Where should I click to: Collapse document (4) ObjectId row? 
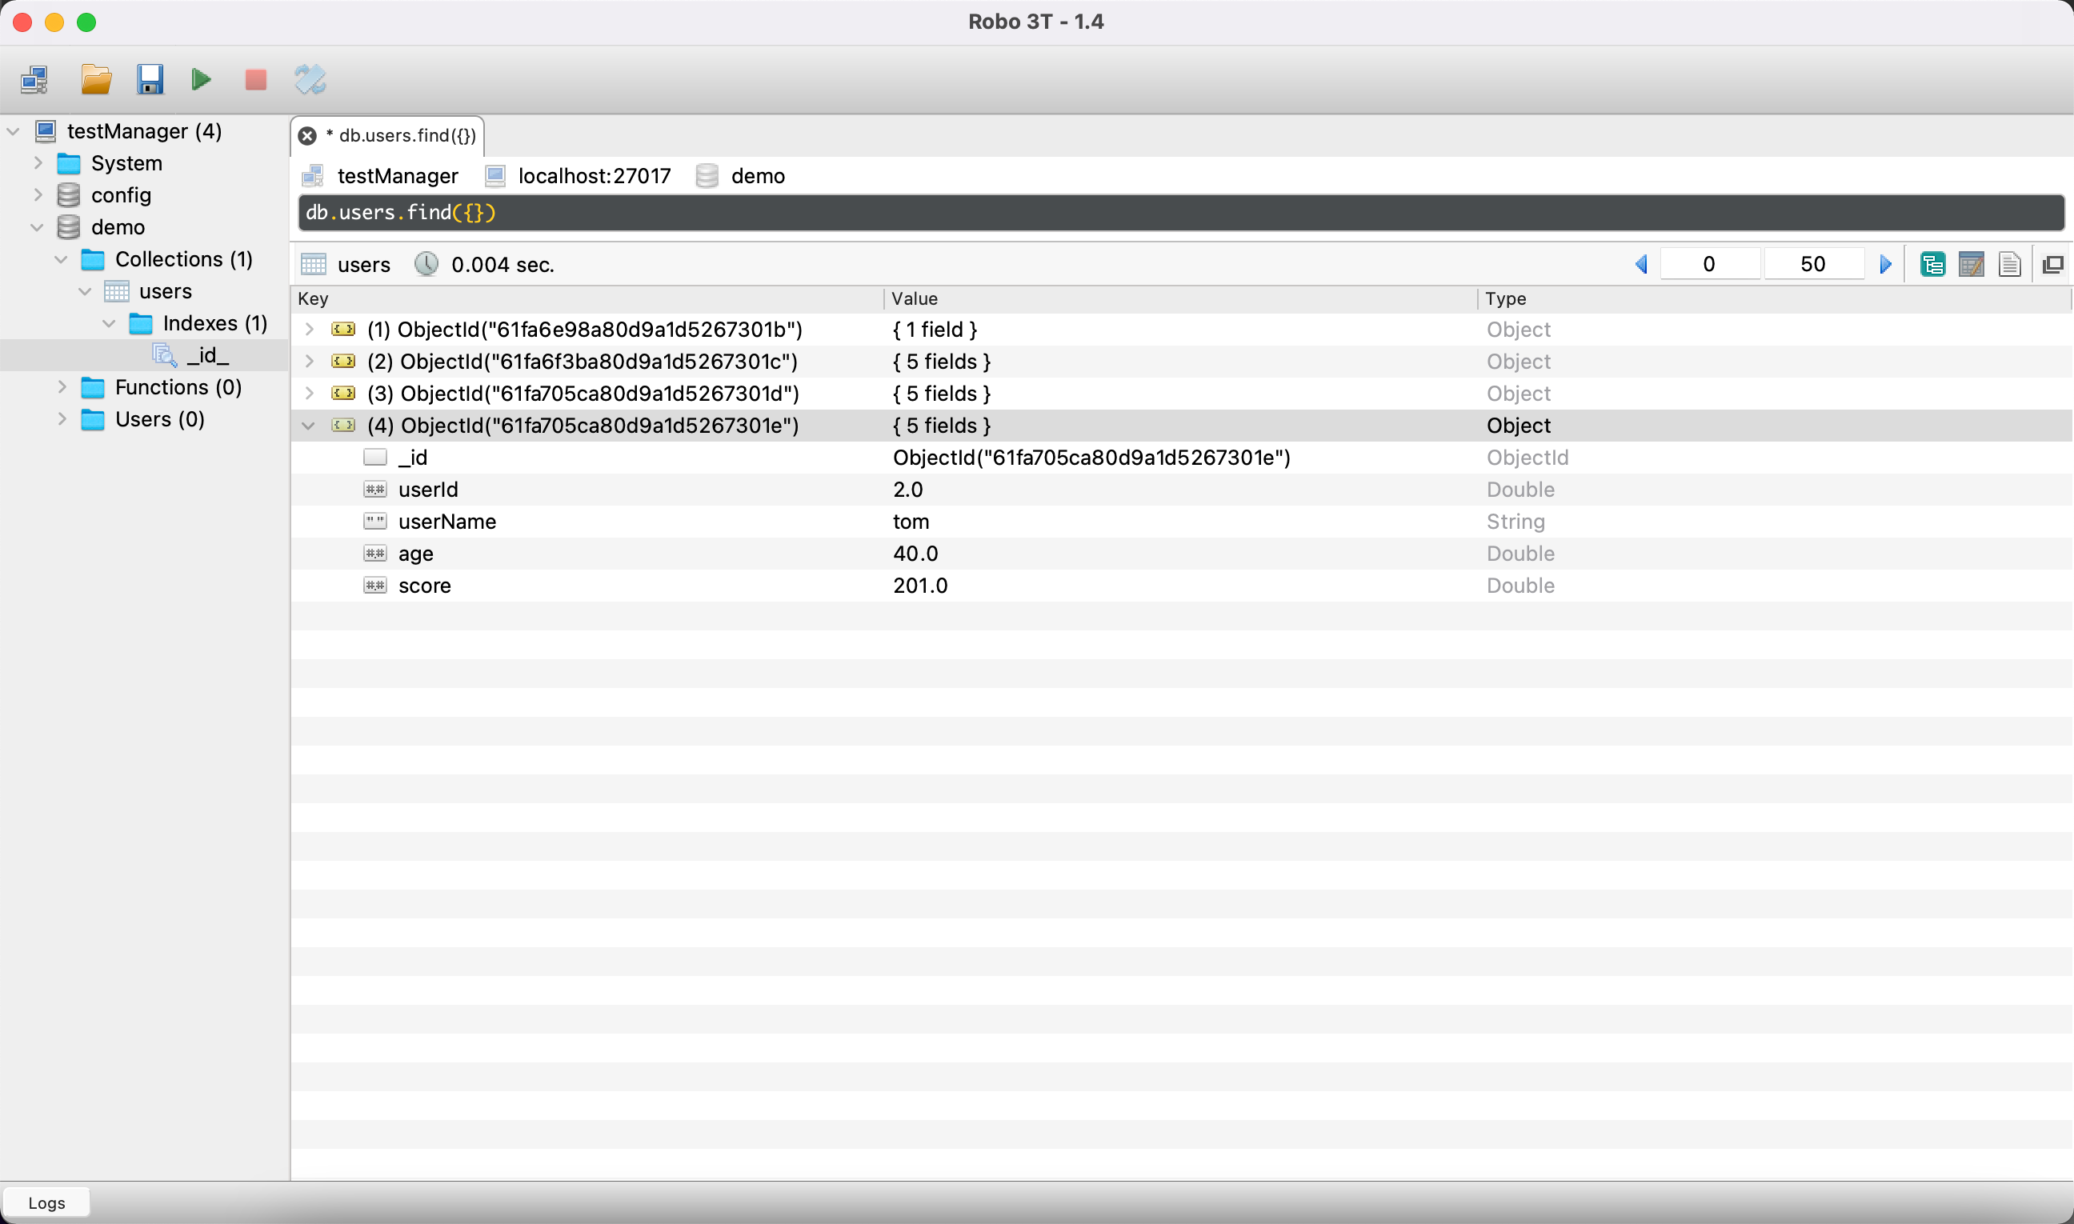309,426
